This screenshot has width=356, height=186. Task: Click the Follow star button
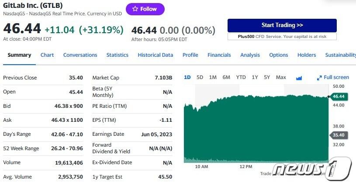(145, 9)
